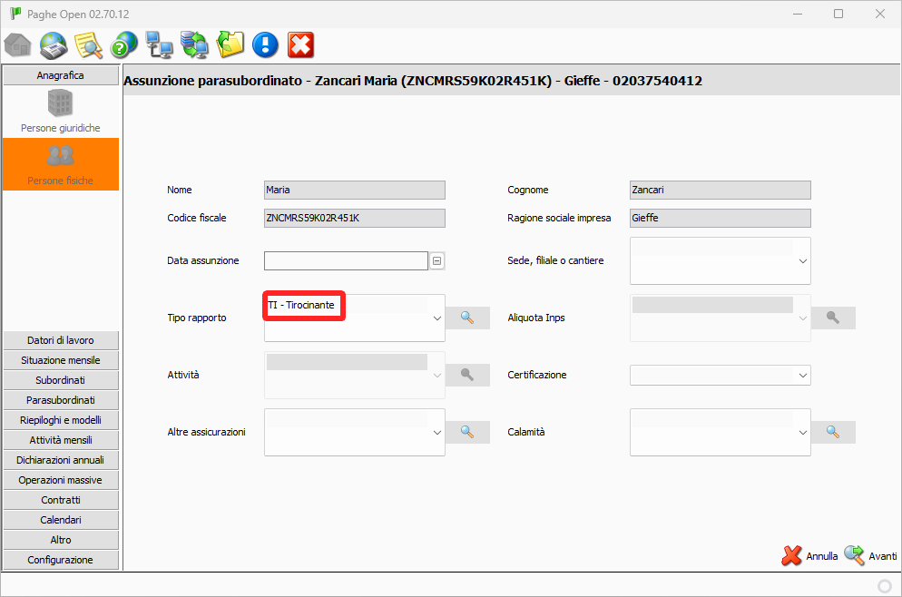The image size is (902, 597).
Task: Click the note with magnifier toolbar icon
Action: [88, 44]
